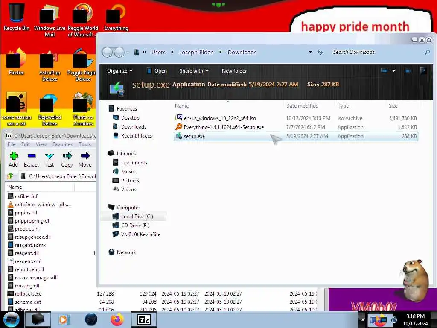Refresh the Downloads folder view
437x328 pixels.
[x=320, y=52]
